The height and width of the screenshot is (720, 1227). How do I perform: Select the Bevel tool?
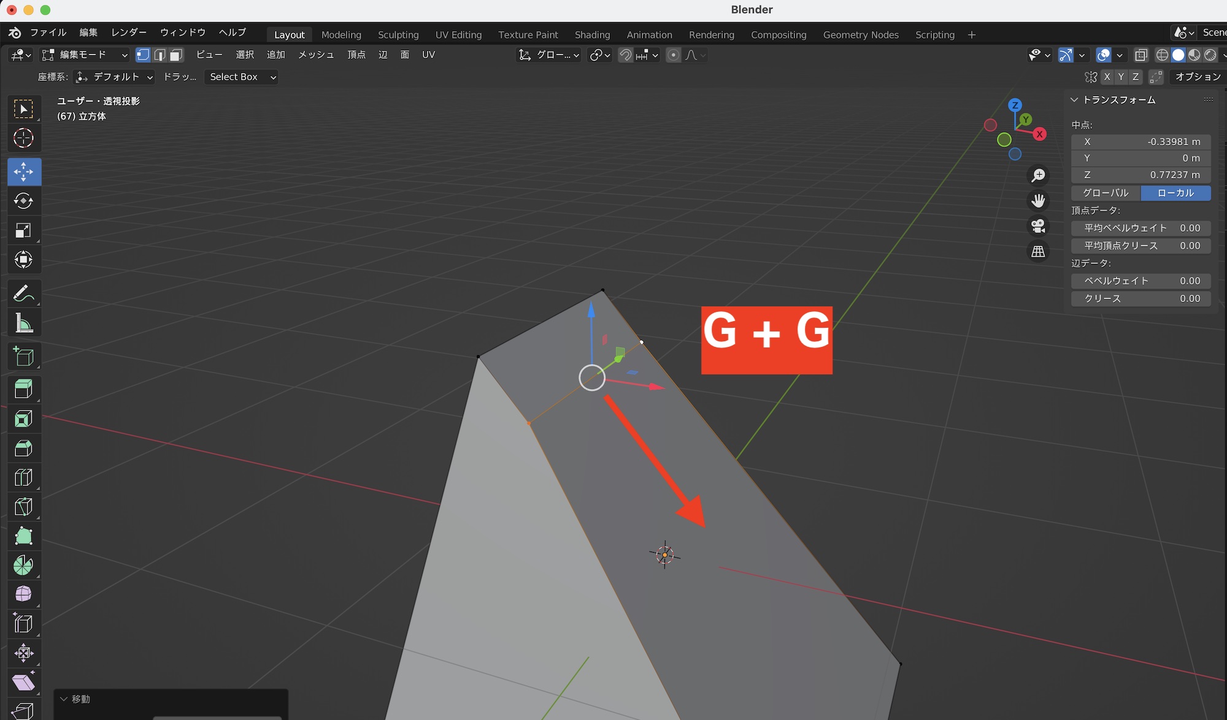[x=23, y=449]
